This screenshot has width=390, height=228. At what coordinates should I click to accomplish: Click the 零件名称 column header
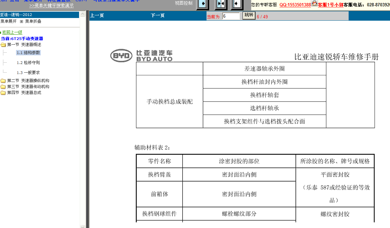[159, 161]
